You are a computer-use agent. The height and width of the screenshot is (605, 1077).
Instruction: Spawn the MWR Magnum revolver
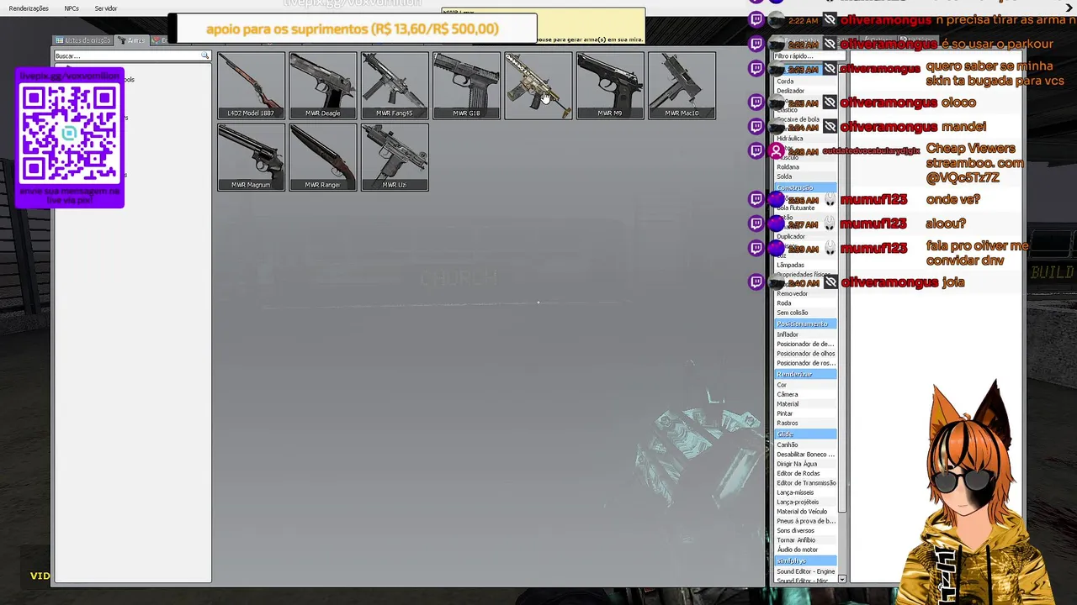pyautogui.click(x=251, y=157)
